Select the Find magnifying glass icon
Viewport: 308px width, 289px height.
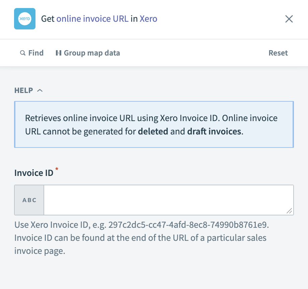coord(23,53)
